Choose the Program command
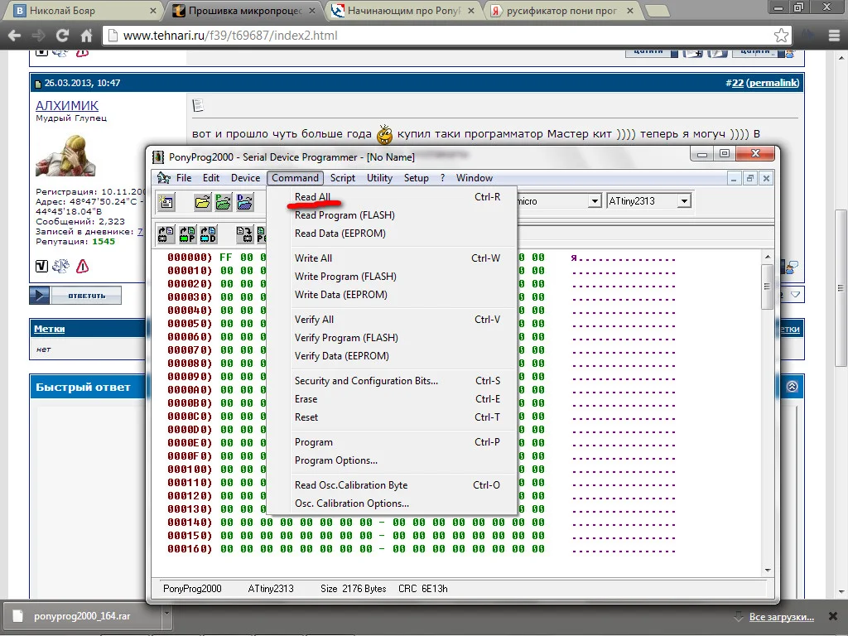This screenshot has height=636, width=848. [x=392, y=442]
